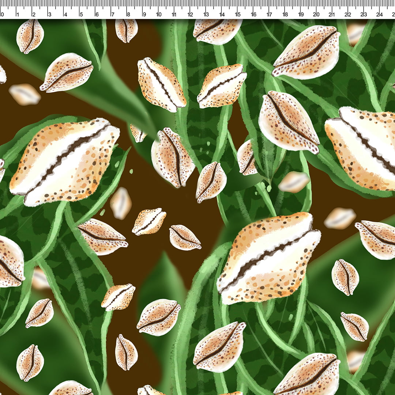The width and height of the screenshot is (395, 395).
Task: Click the ruler number "9"
Action: click(x=144, y=14)
